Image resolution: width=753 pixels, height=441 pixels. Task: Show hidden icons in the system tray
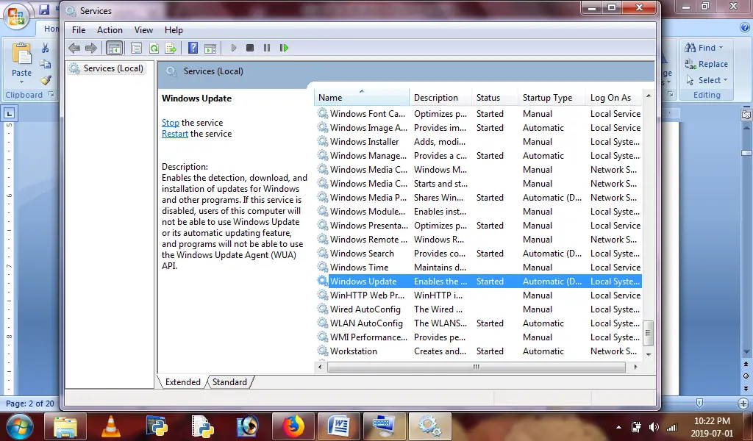618,427
